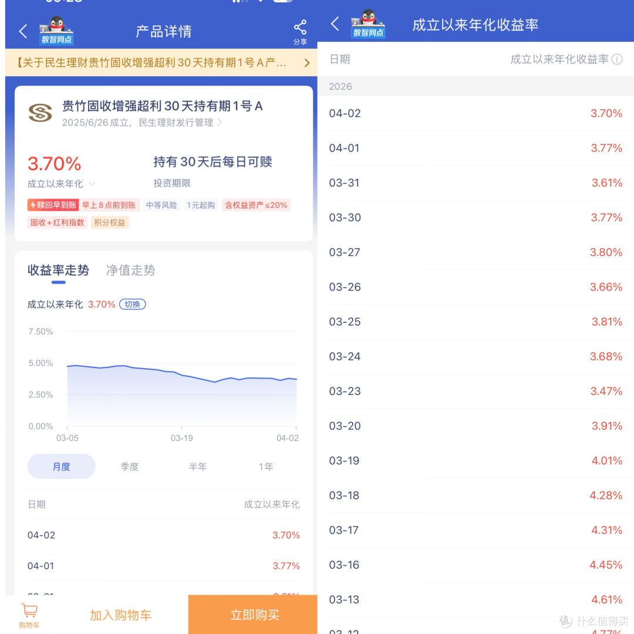634x634 pixels.
Task: Tap the product issuer S logo
Action: tap(40, 113)
